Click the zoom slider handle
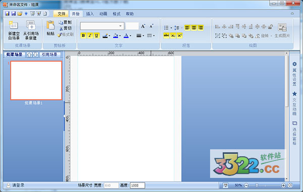 point(257,185)
